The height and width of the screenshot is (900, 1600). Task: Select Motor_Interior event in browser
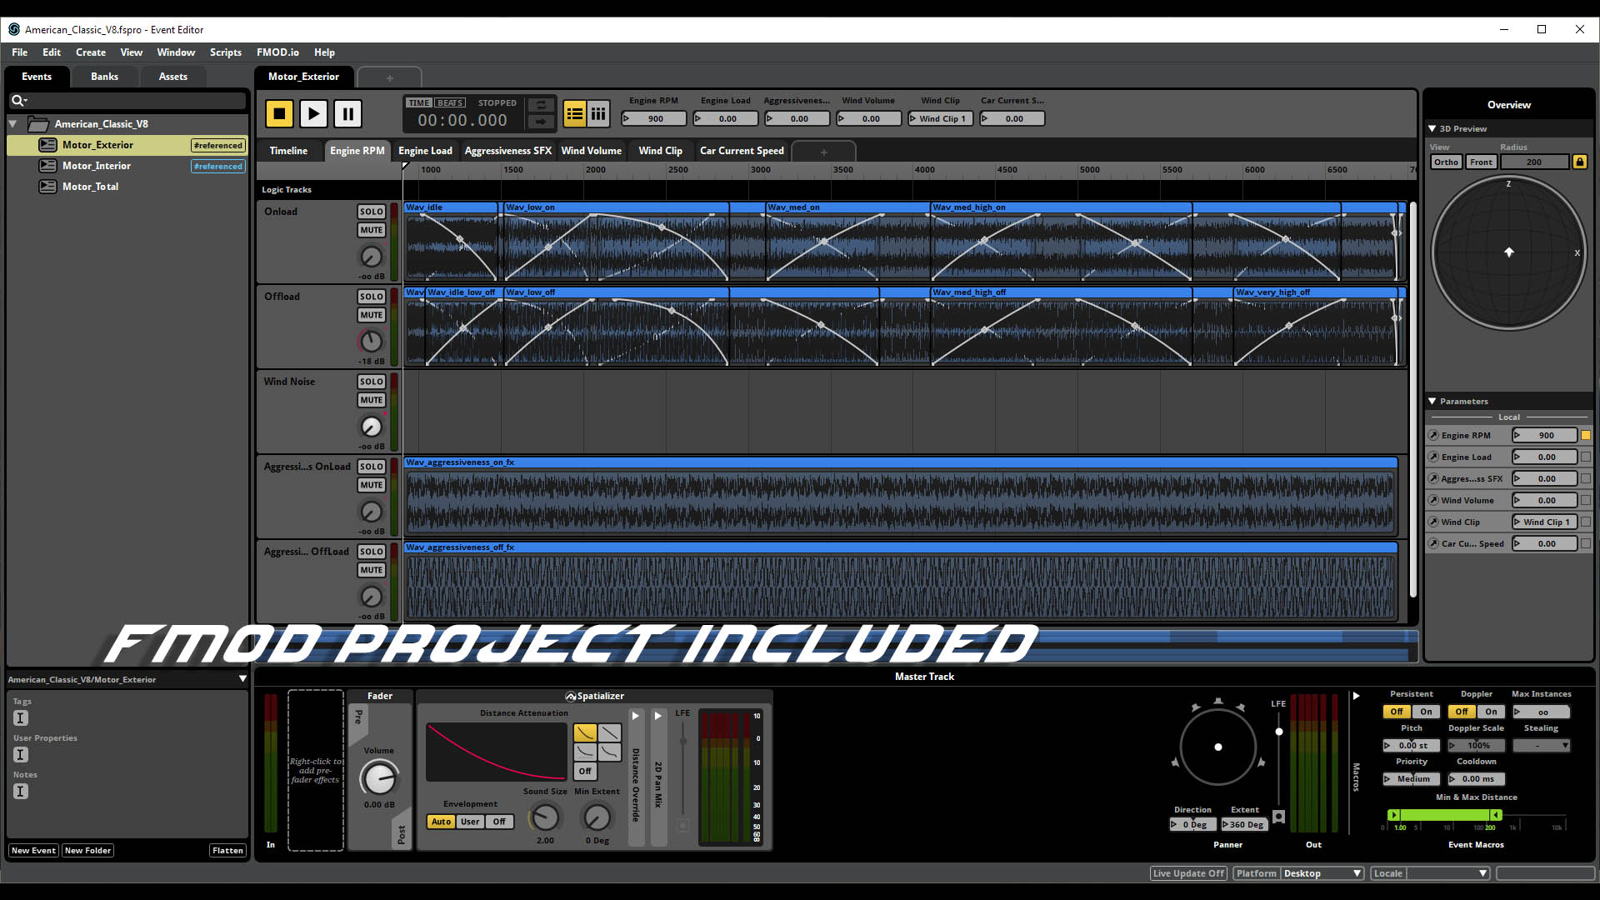tap(97, 166)
